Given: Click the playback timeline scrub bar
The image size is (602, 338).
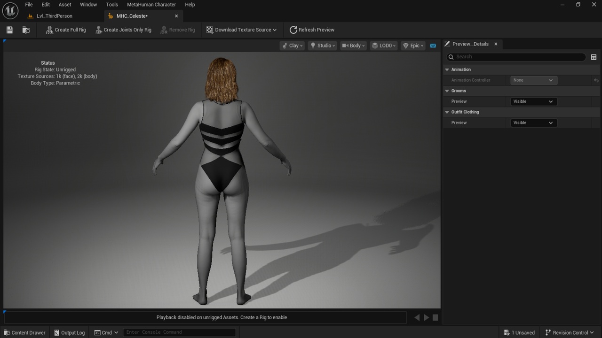Looking at the screenshot, I should [x=205, y=317].
